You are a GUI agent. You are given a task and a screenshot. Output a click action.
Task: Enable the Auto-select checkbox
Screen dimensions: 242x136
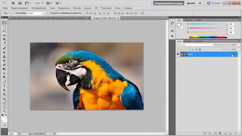14,13
